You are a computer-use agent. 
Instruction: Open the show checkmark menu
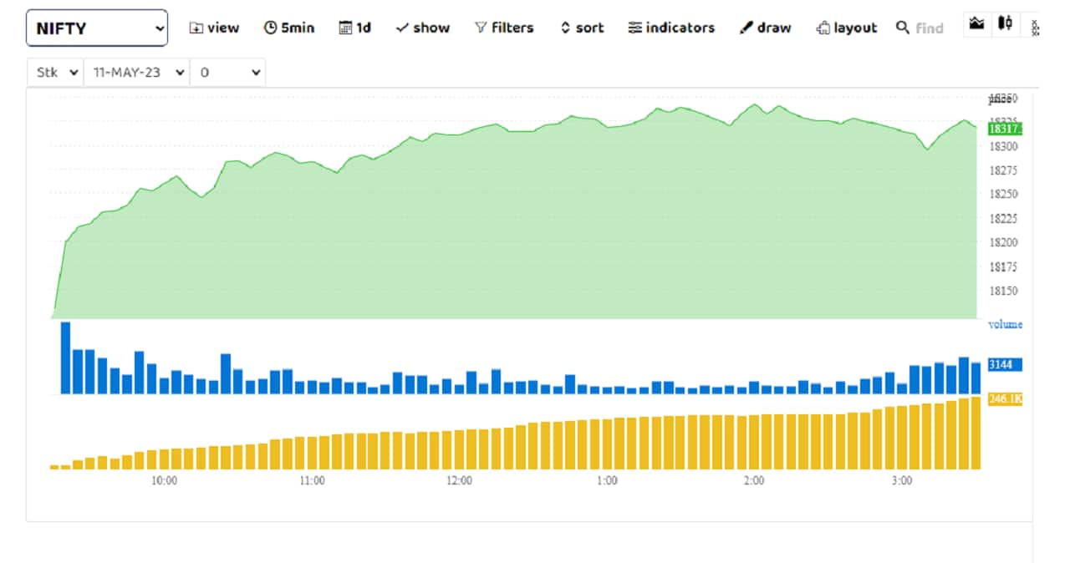422,28
